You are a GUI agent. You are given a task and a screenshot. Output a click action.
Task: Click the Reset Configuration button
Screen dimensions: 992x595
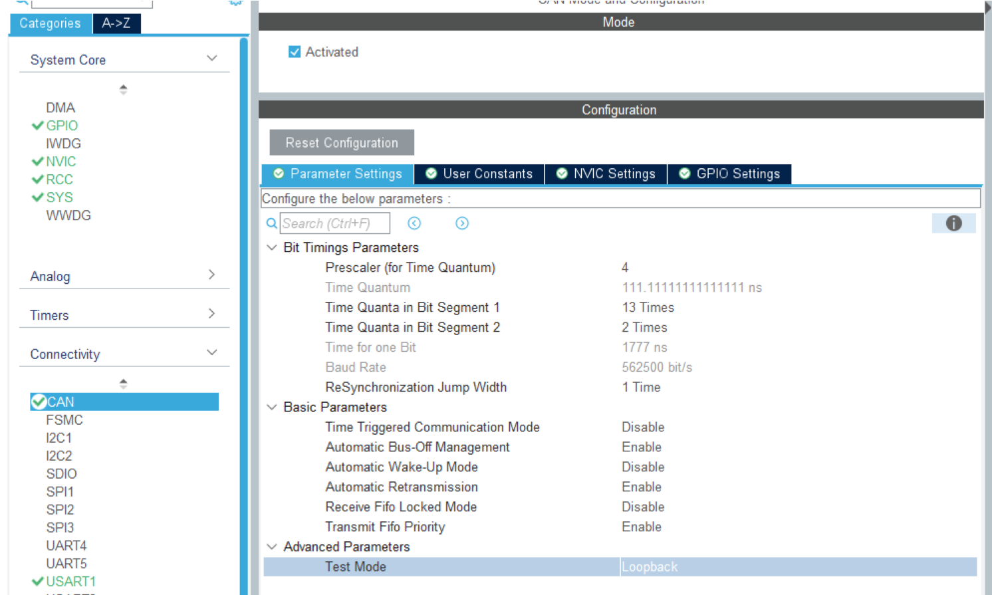point(342,142)
